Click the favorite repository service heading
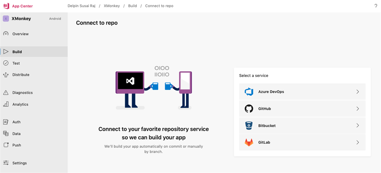The width and height of the screenshot is (381, 173). click(x=154, y=133)
